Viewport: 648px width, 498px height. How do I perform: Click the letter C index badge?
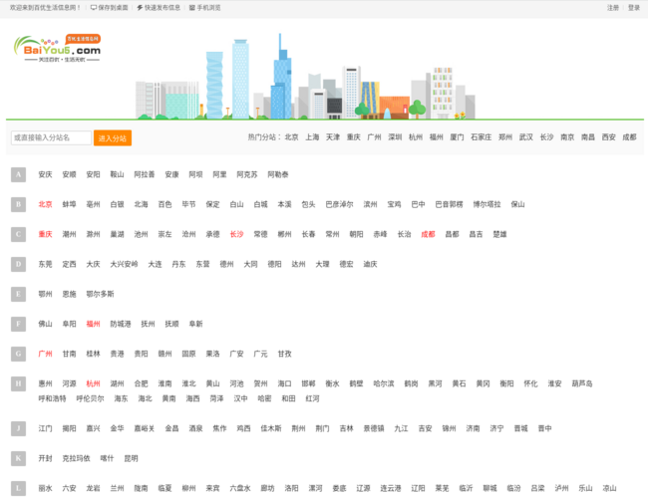click(18, 234)
